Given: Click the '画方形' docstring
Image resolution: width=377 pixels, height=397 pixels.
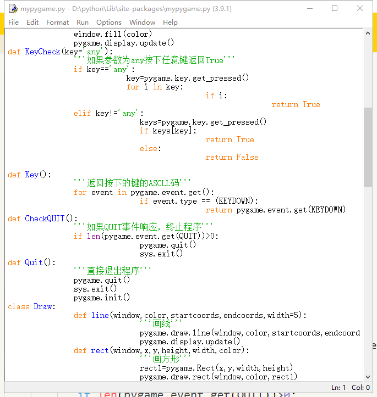Looking at the screenshot, I should (x=165, y=359).
